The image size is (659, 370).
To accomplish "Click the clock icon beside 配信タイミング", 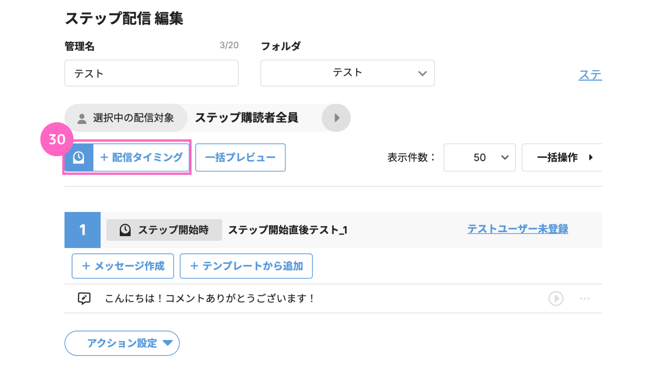I will [79, 157].
